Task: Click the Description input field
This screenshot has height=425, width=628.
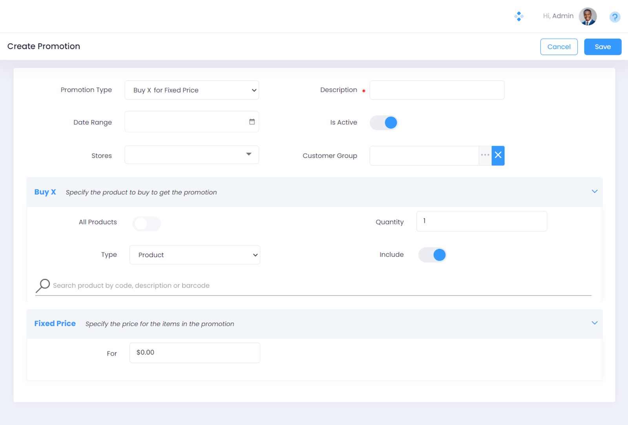Action: pos(437,90)
